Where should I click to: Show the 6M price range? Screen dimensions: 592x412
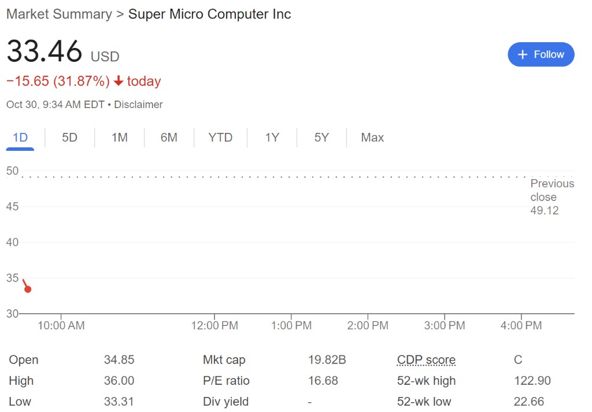point(169,138)
